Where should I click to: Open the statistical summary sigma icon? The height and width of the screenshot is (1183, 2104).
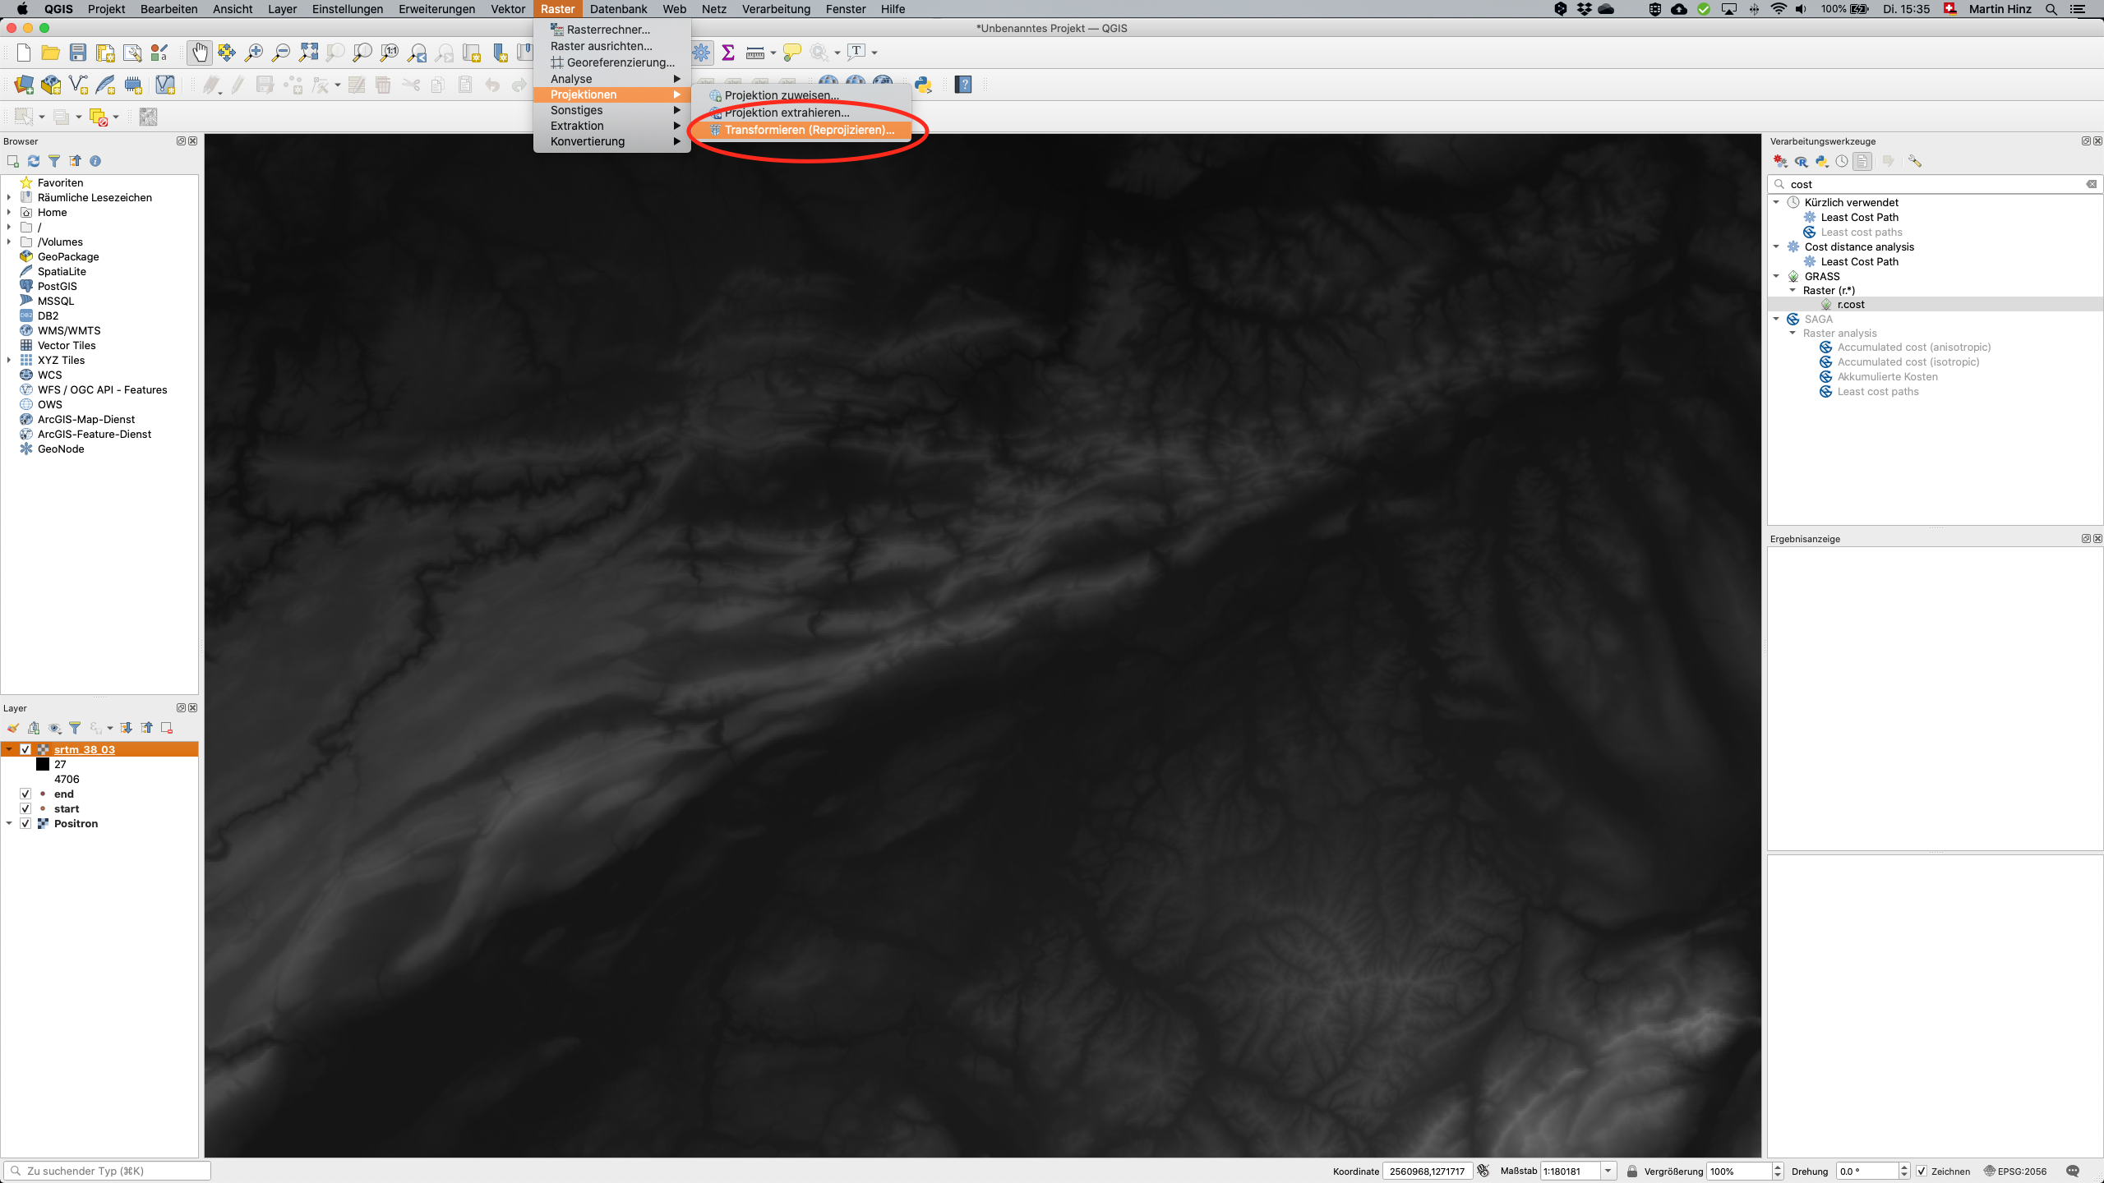(x=728, y=53)
